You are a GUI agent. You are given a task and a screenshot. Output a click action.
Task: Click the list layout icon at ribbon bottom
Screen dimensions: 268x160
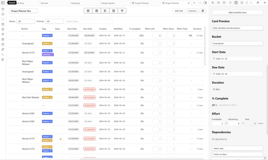click(x=3, y=60)
